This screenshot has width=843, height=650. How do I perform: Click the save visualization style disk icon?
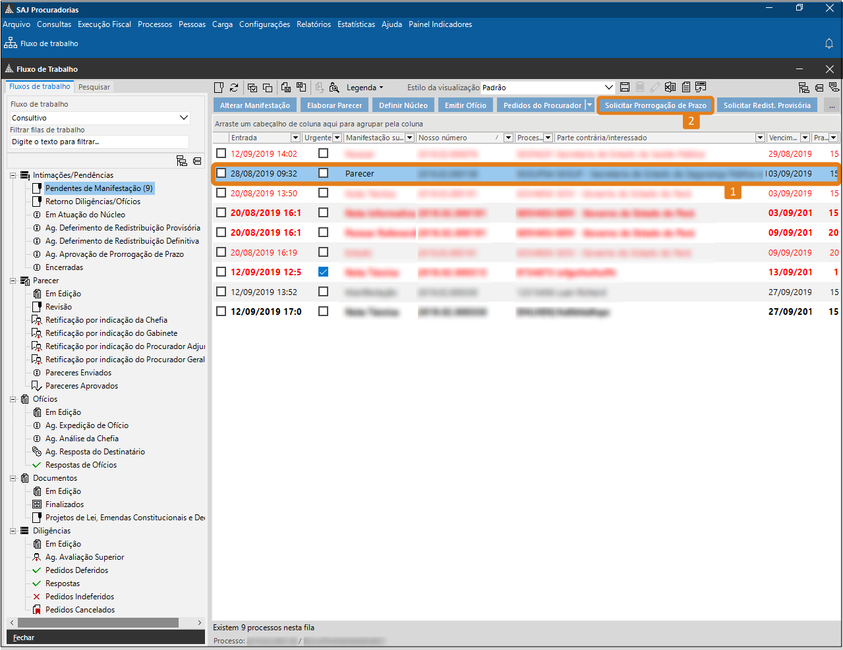point(625,88)
